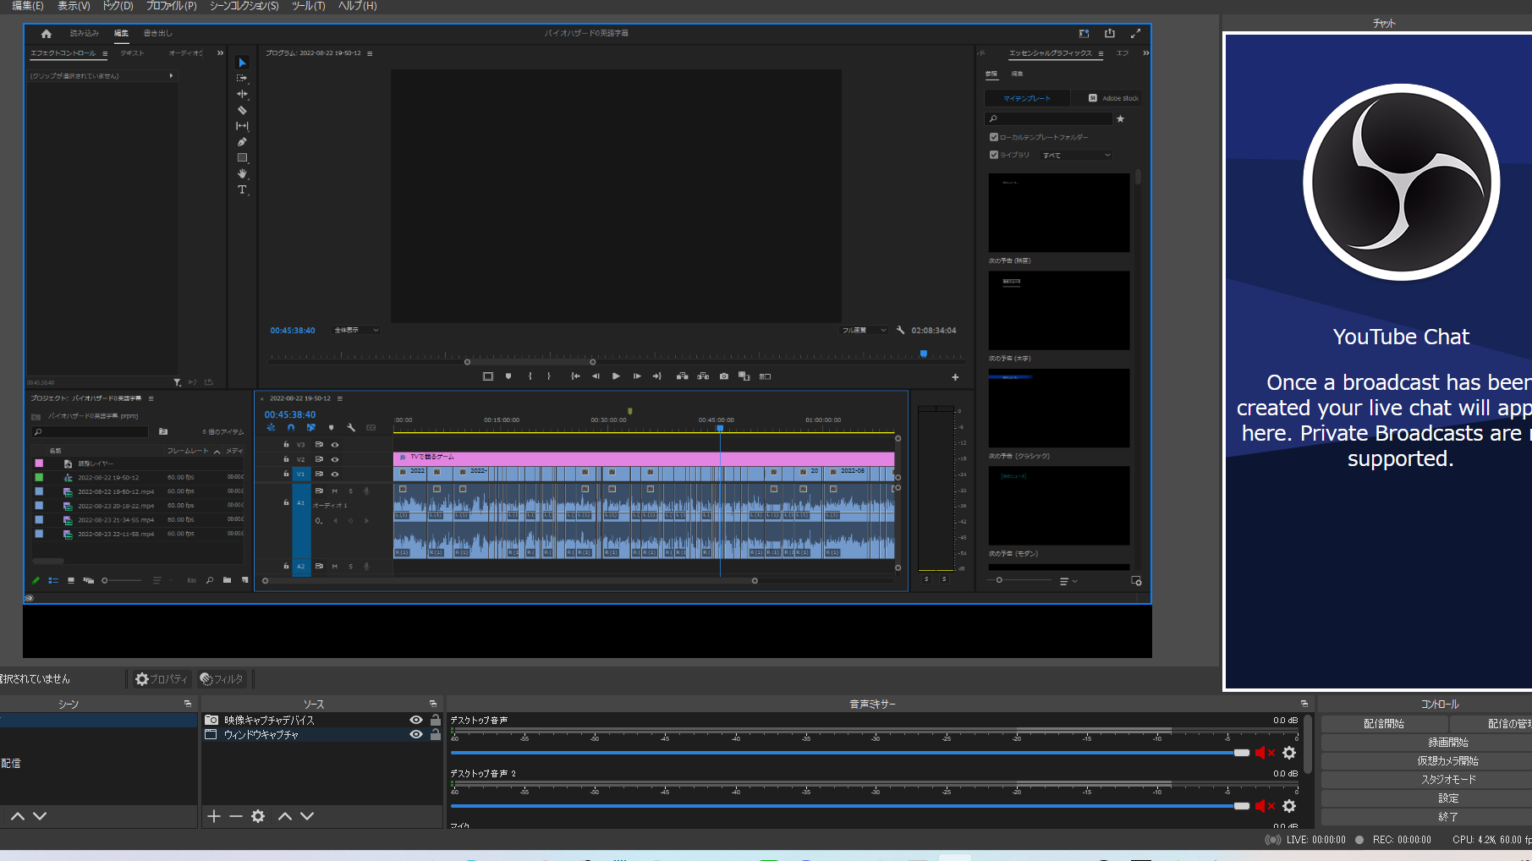This screenshot has height=861, width=1532.
Task: Open すべて library dropdown in Essential Graphics
Action: pos(1076,156)
